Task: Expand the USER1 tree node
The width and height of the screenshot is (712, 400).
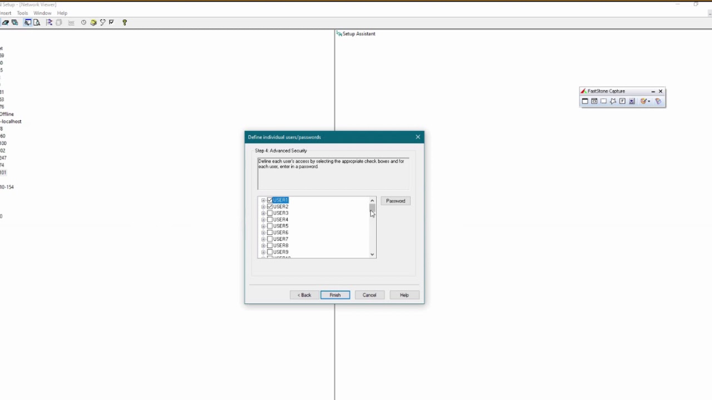Action: [x=263, y=200]
